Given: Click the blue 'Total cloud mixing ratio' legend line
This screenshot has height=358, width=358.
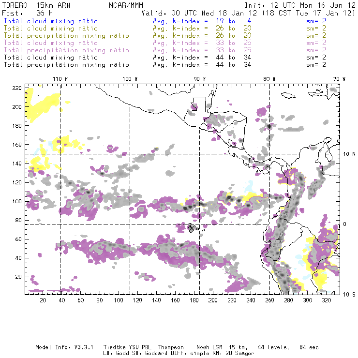Looking at the screenshot, I should point(51,21).
